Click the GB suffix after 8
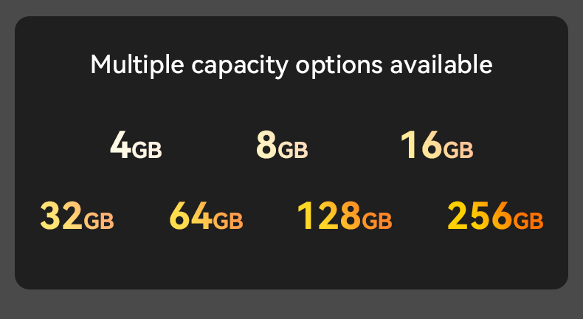The image size is (583, 319). pos(292,150)
